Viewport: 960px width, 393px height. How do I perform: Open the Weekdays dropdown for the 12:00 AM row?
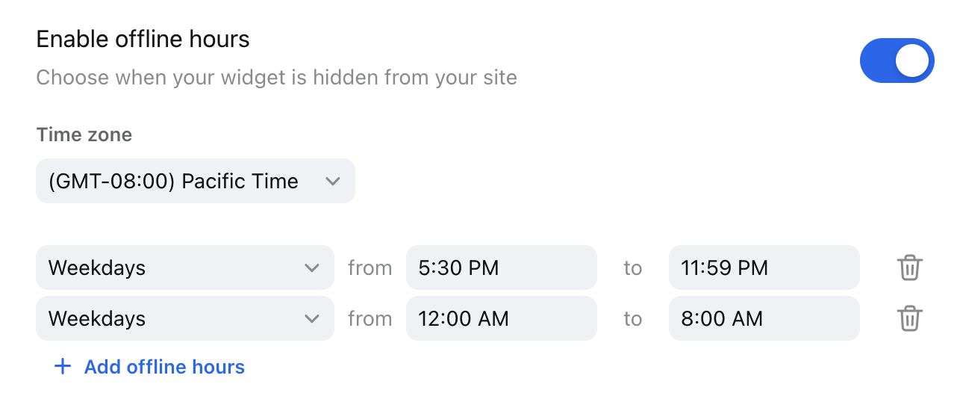click(x=185, y=318)
